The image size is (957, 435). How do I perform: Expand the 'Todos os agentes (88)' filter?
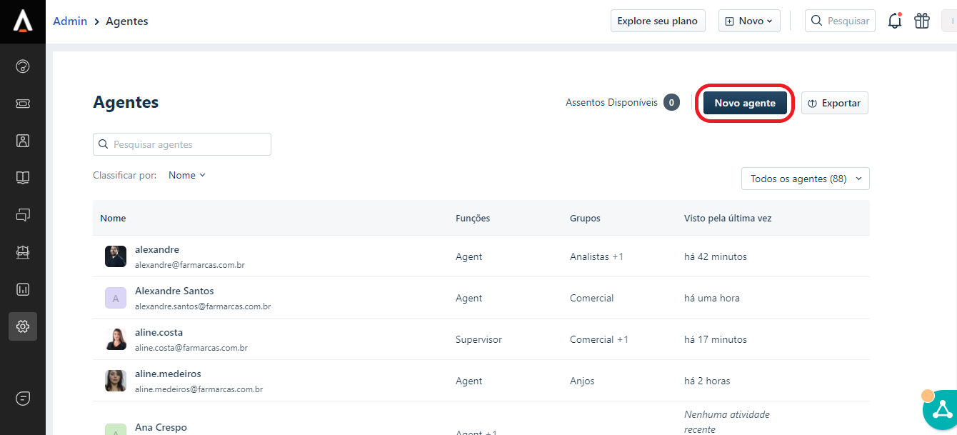pos(805,179)
